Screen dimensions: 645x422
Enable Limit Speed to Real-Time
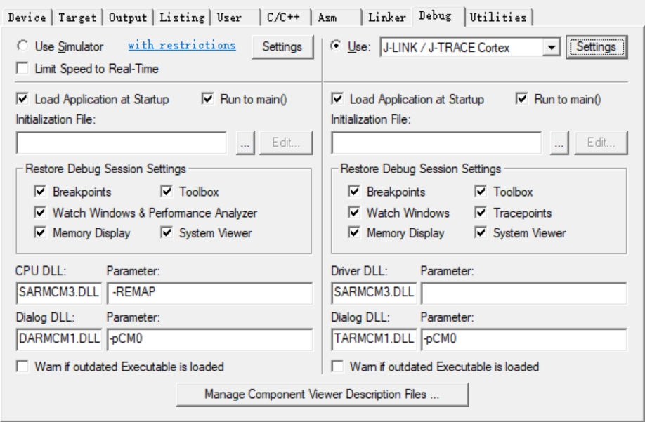23,68
